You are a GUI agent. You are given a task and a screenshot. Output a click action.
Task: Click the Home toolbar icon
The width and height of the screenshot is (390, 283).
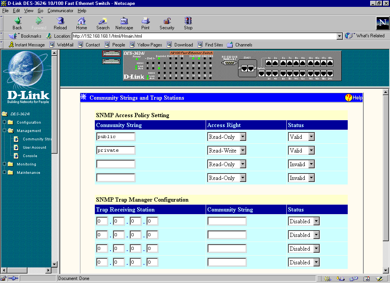point(82,21)
